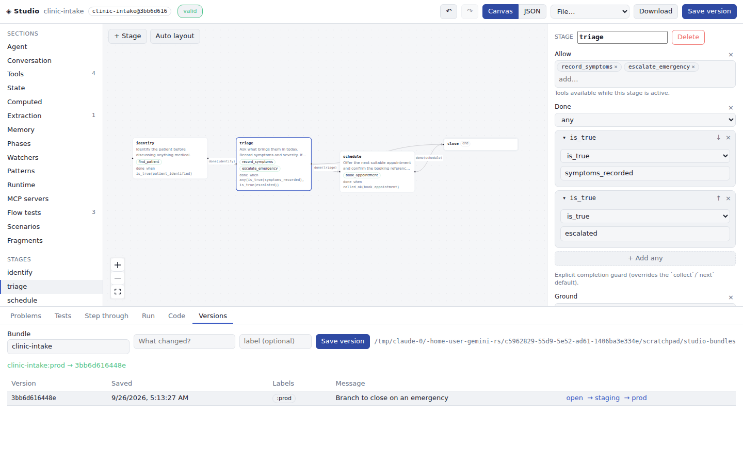Download the bundle
The height and width of the screenshot is (464, 743).
click(656, 11)
